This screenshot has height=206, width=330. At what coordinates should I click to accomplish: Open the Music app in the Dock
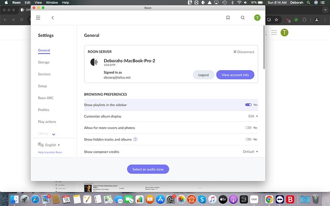pos(212,199)
